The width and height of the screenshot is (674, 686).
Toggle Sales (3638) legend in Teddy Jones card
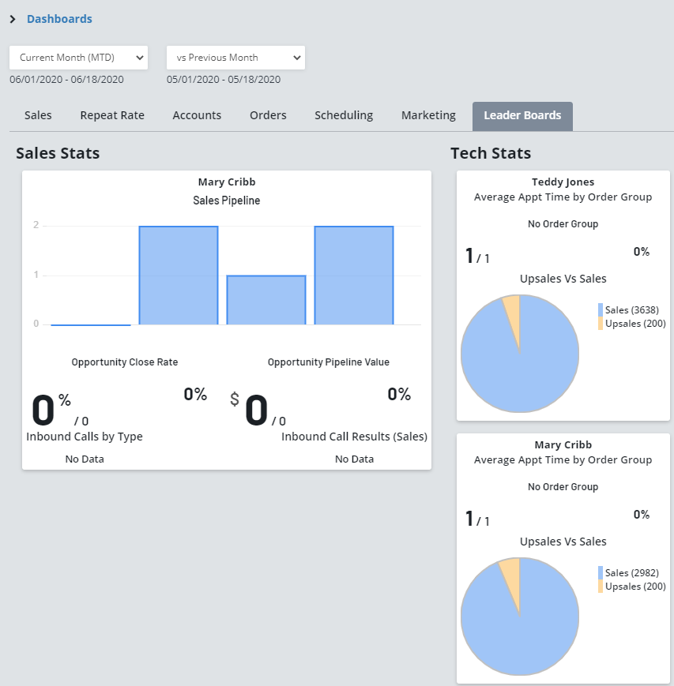[x=631, y=309]
